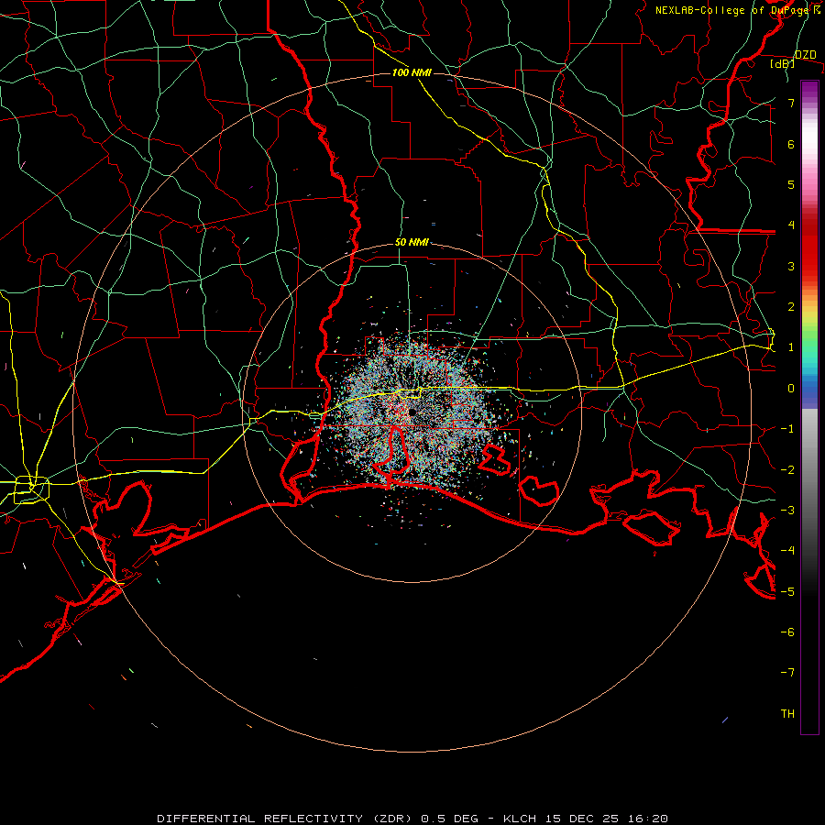
Task: Click the 50 NMI range ring label
Action: [x=412, y=242]
